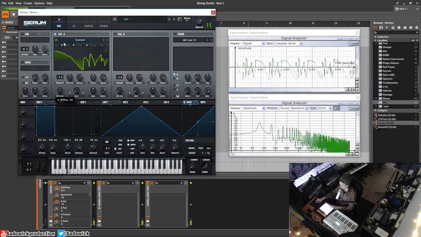421x237 pixels.
Task: Open the www.rs-met.com link in top analyzer
Action: tap(348, 39)
